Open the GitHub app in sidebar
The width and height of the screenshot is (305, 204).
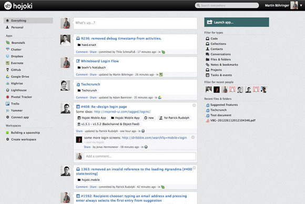pos(13,70)
